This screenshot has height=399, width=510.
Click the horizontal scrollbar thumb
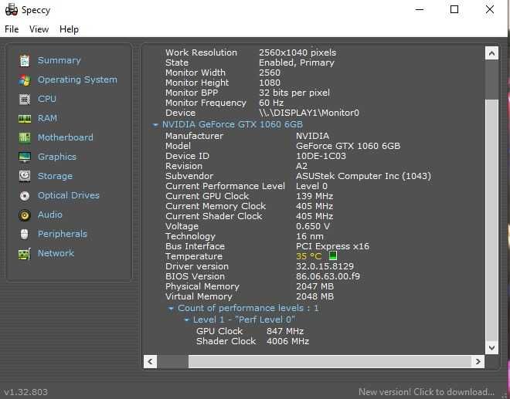(x=330, y=361)
